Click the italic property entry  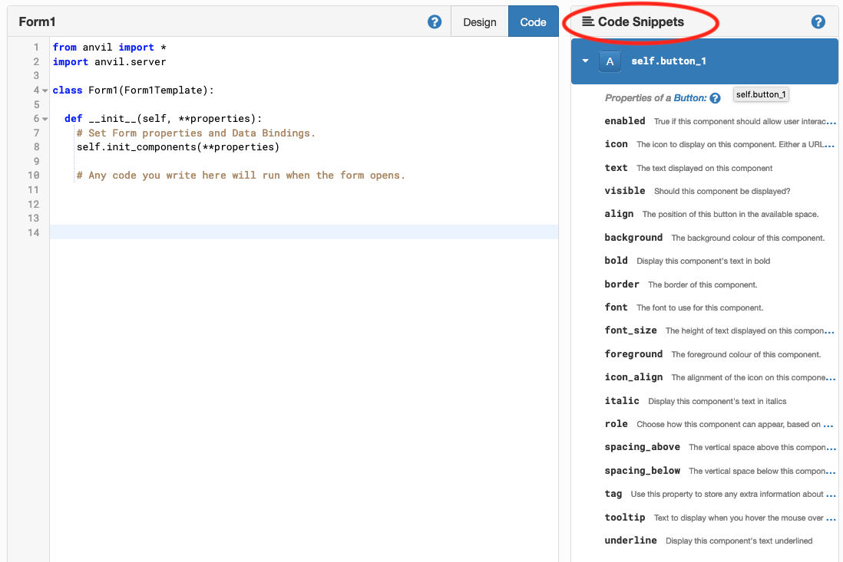coord(622,400)
